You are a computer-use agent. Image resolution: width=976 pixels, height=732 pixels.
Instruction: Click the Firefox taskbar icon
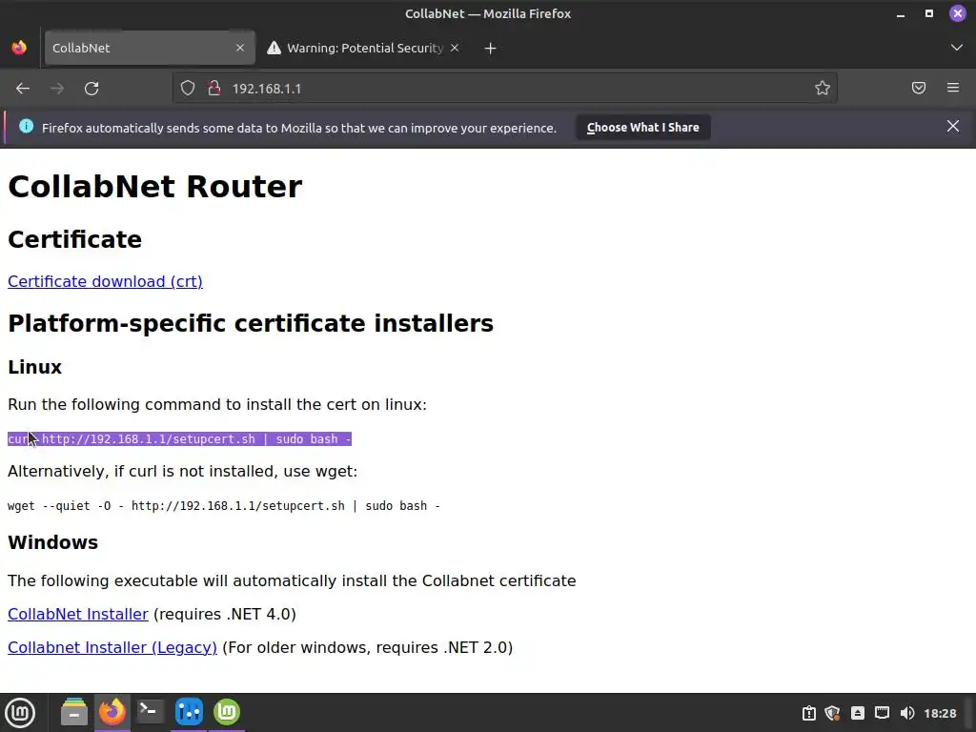(112, 713)
